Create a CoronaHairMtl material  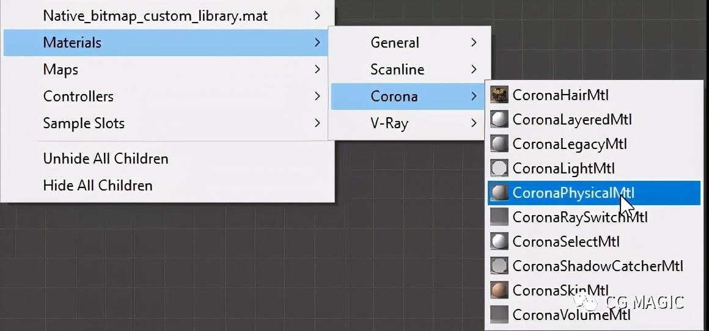593,95
